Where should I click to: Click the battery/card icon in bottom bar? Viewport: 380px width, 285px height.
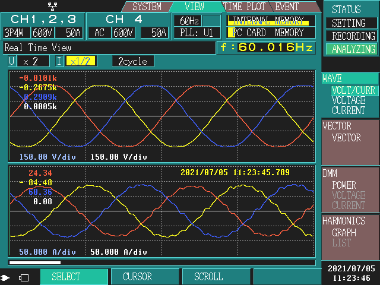pyautogui.click(x=24, y=278)
